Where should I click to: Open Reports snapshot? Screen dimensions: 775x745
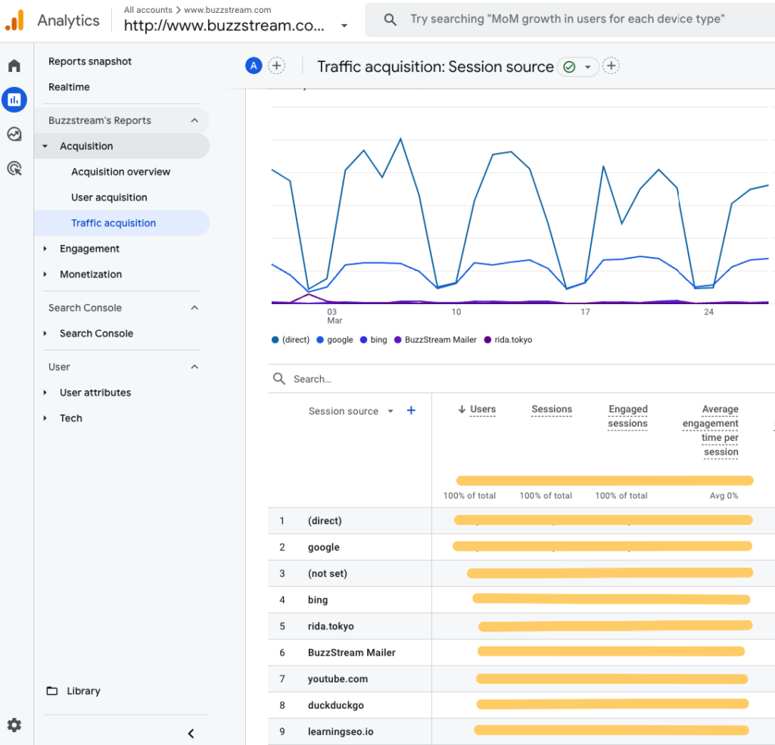tap(90, 61)
